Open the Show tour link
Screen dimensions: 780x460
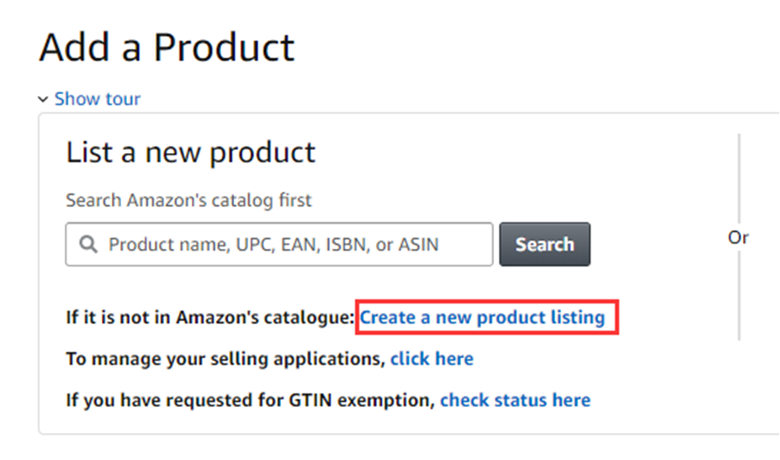97,98
